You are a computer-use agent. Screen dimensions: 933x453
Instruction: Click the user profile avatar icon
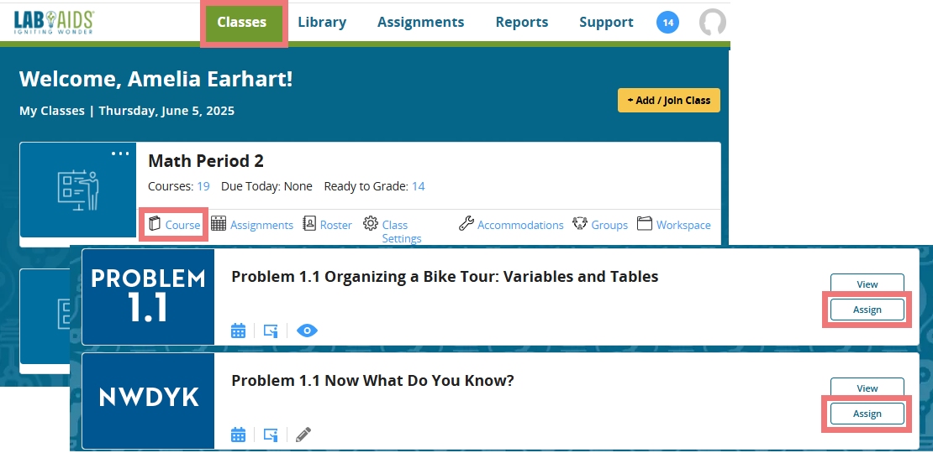click(712, 23)
